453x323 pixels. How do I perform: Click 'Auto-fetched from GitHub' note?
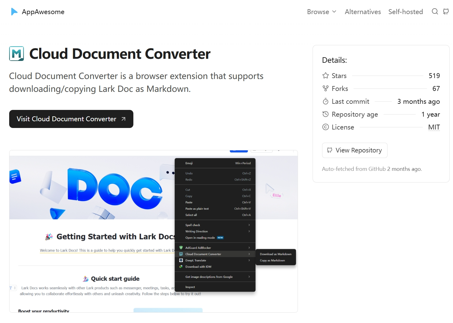(372, 169)
